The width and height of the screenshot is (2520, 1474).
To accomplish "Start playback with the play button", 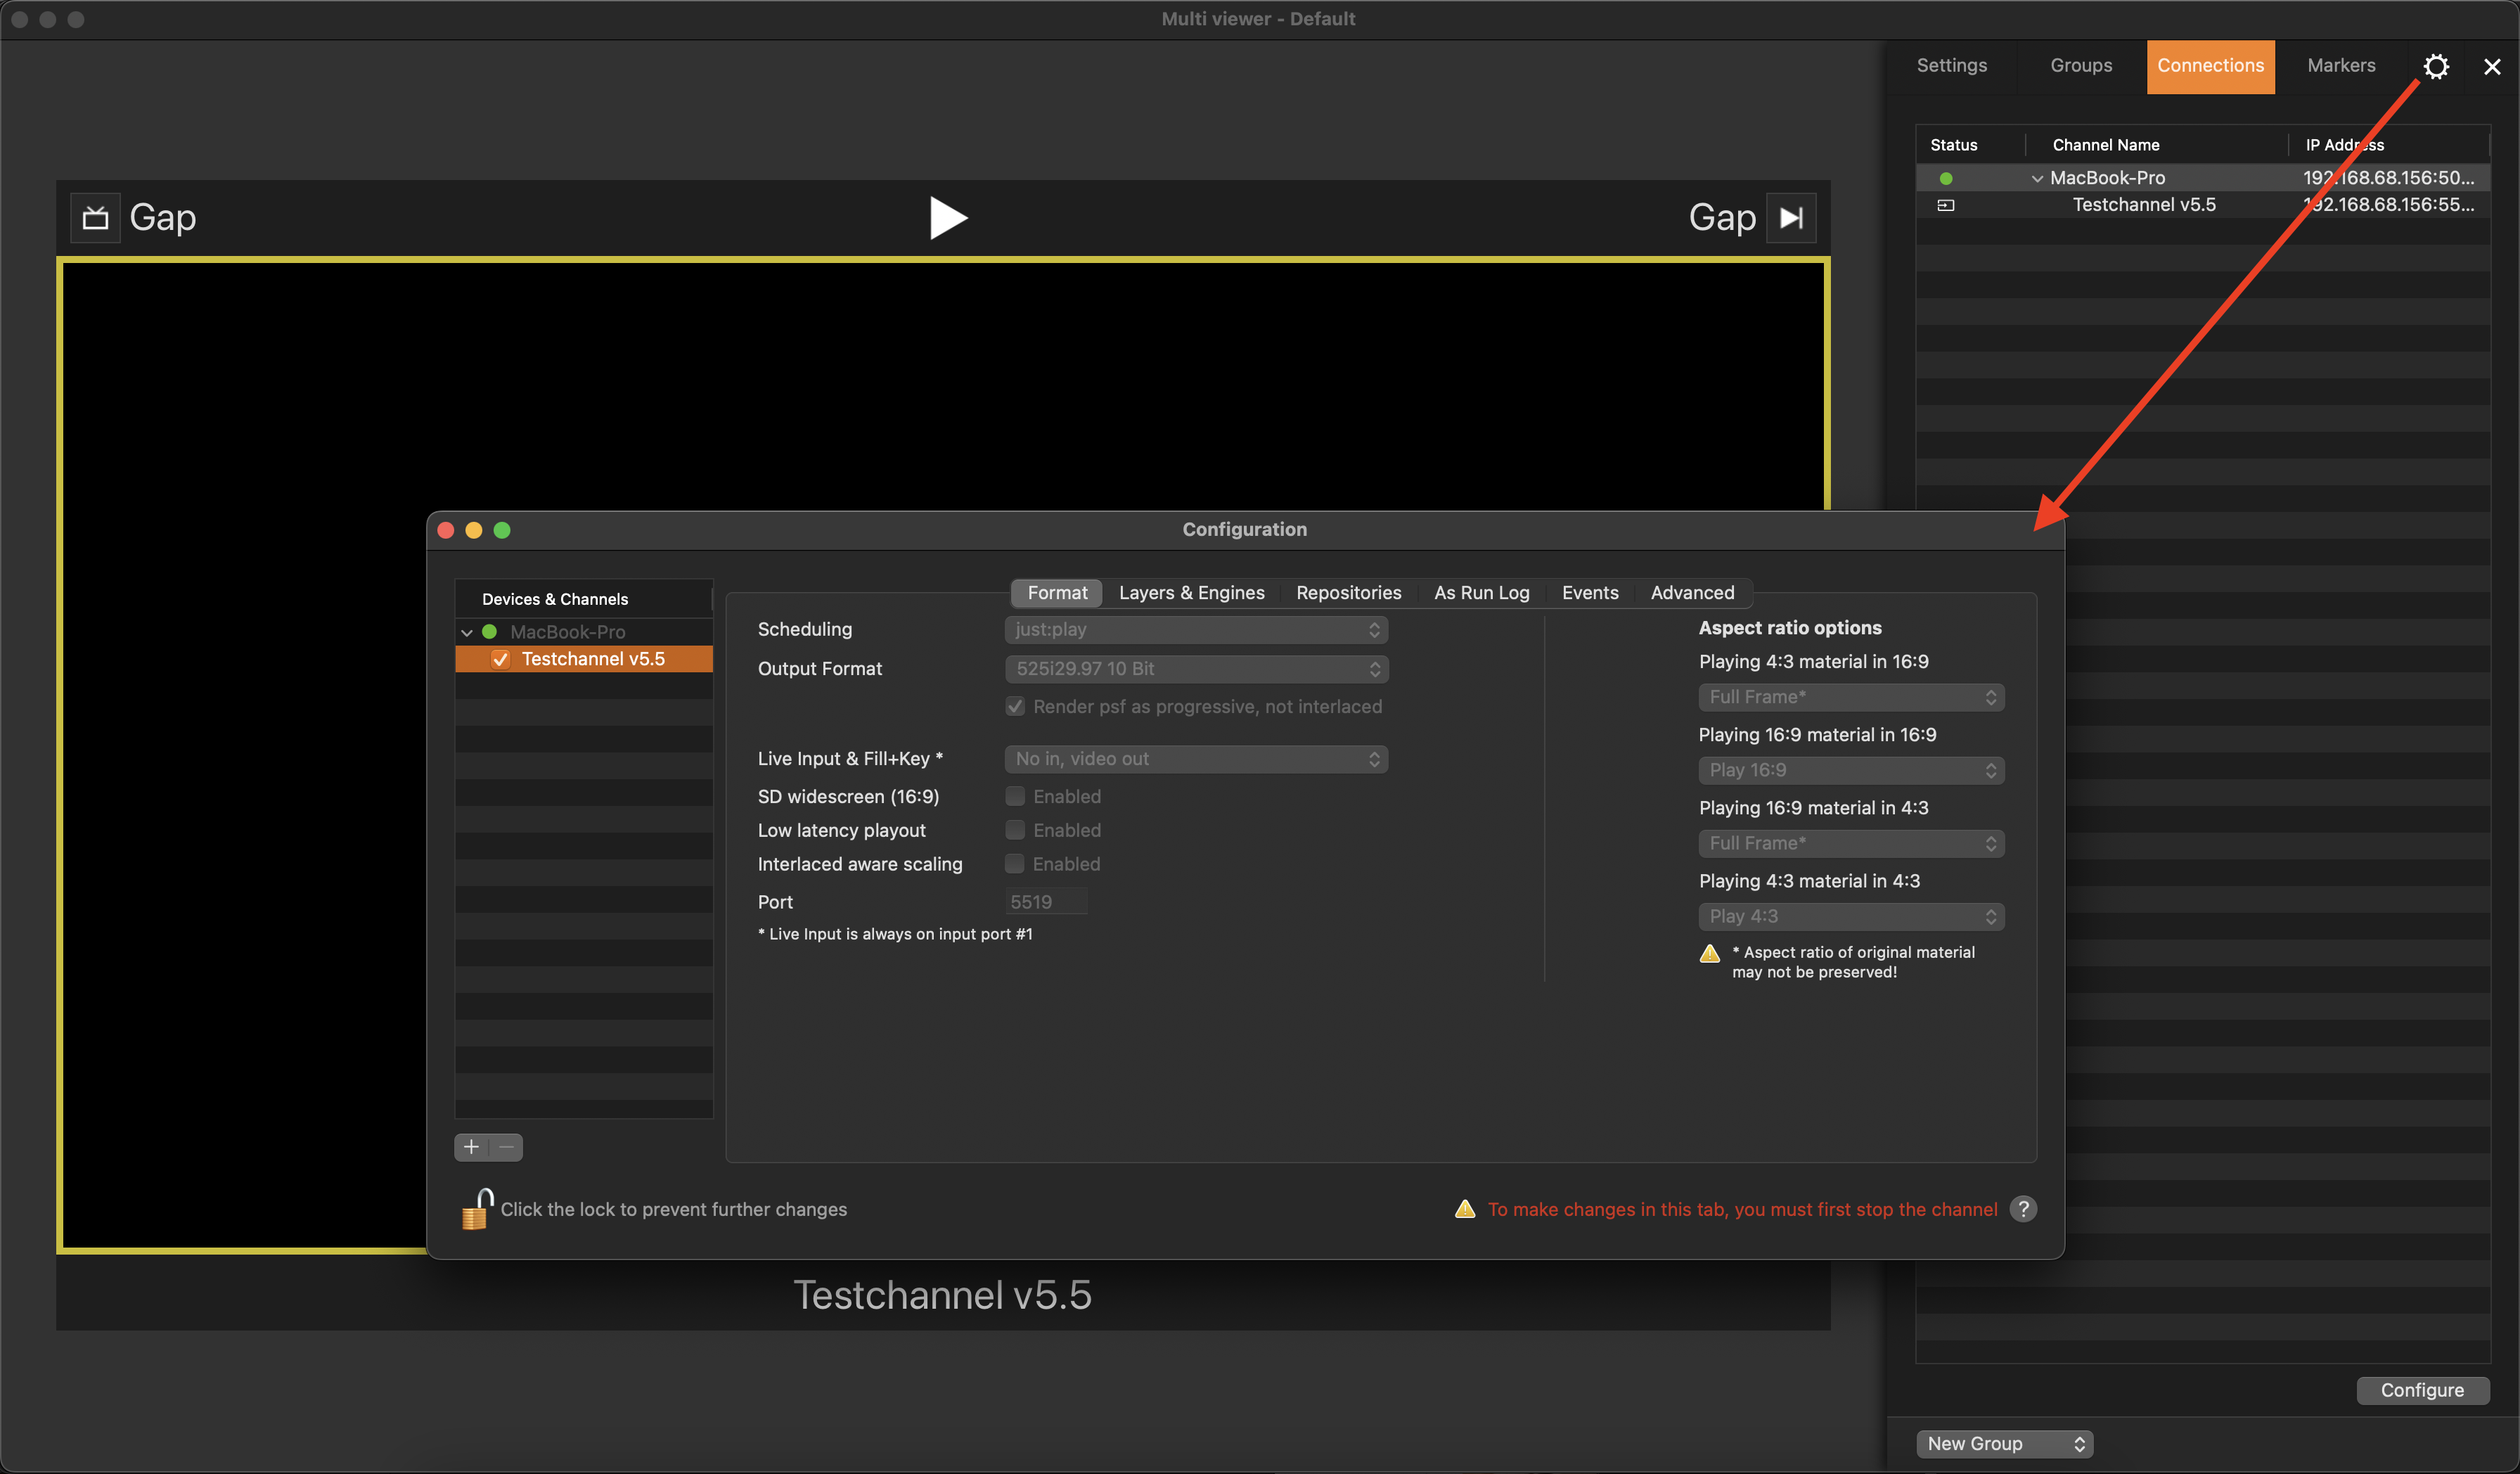I will pos(947,217).
